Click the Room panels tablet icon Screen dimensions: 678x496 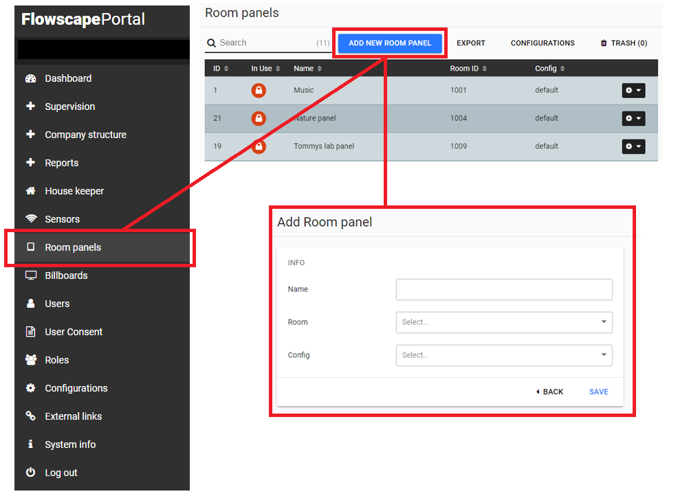pyautogui.click(x=31, y=247)
